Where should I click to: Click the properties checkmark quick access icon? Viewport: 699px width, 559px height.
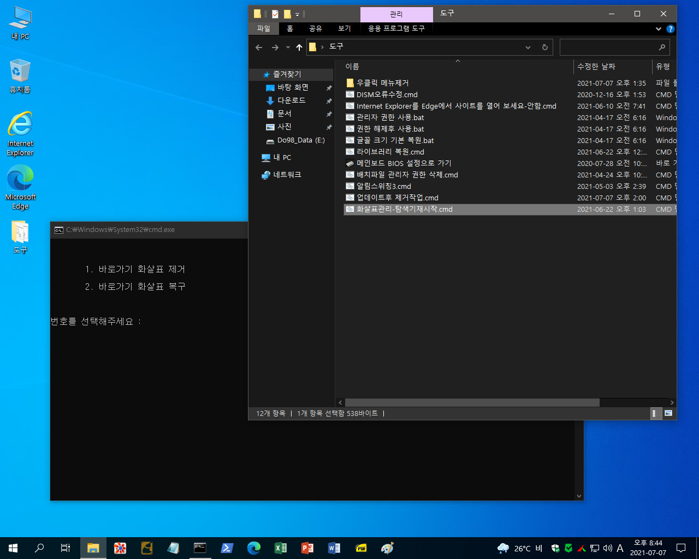275,14
